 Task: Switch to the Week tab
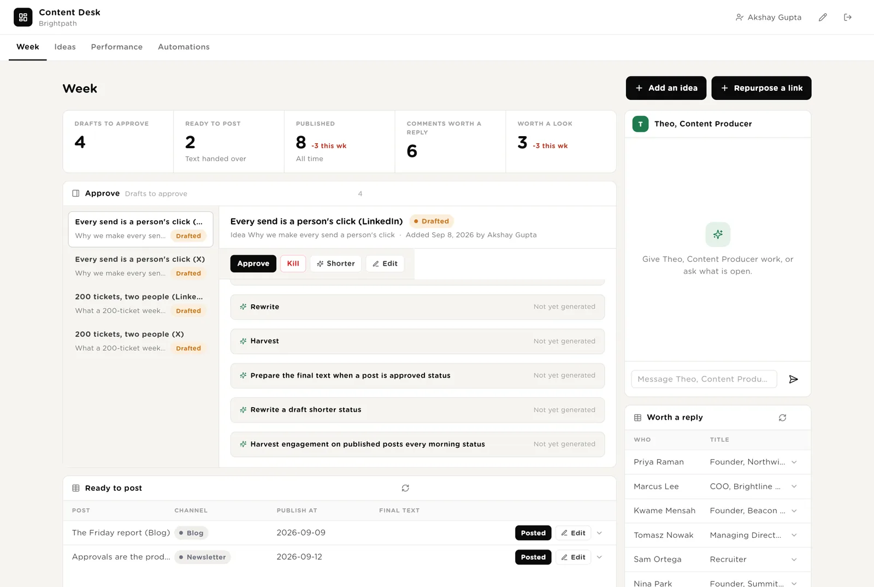tap(28, 47)
